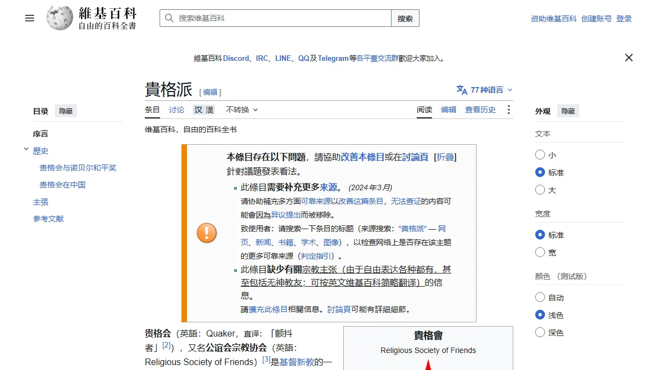Click 可靠来源 link

[316, 201]
